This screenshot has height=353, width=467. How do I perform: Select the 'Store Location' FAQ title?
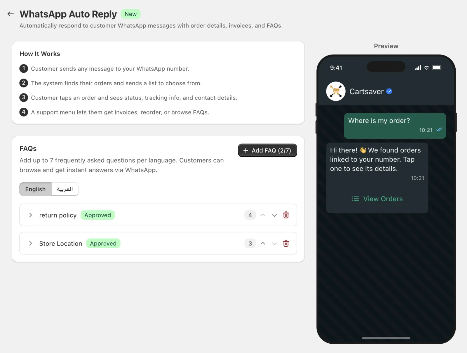pos(61,244)
